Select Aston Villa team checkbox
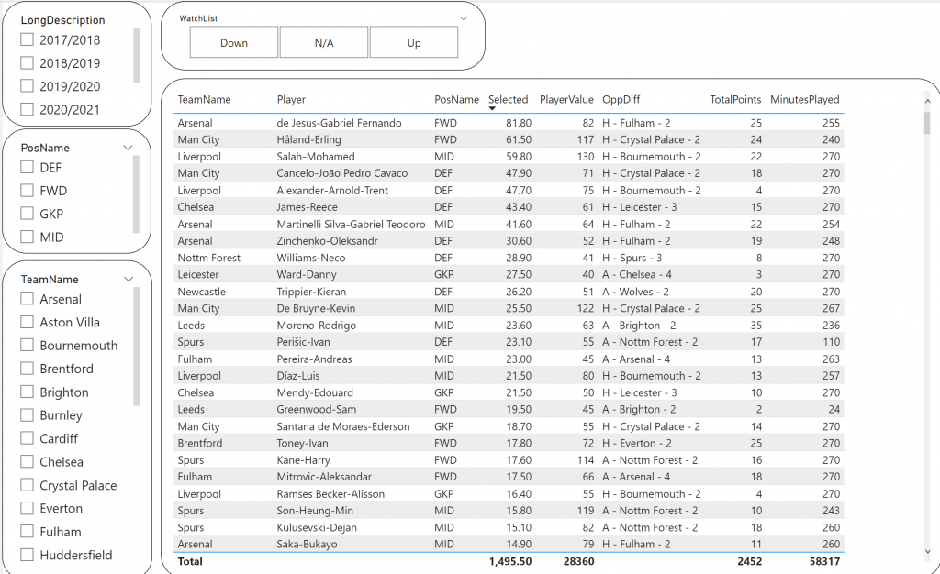940x574 pixels. 27,322
